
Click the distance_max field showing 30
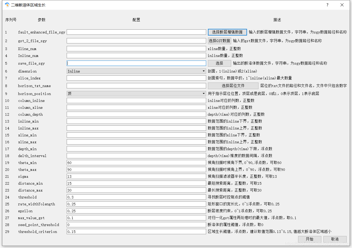pos(136,190)
